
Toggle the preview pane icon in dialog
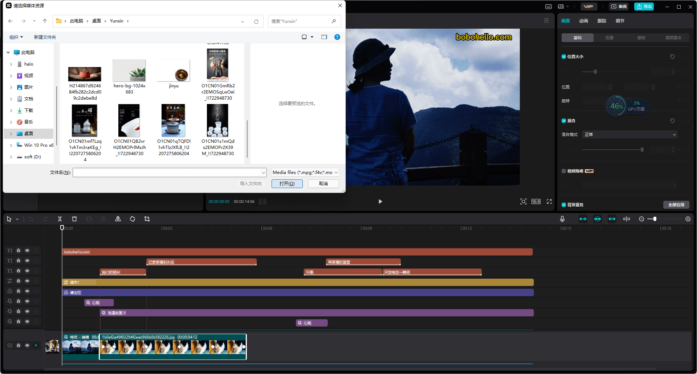[324, 37]
